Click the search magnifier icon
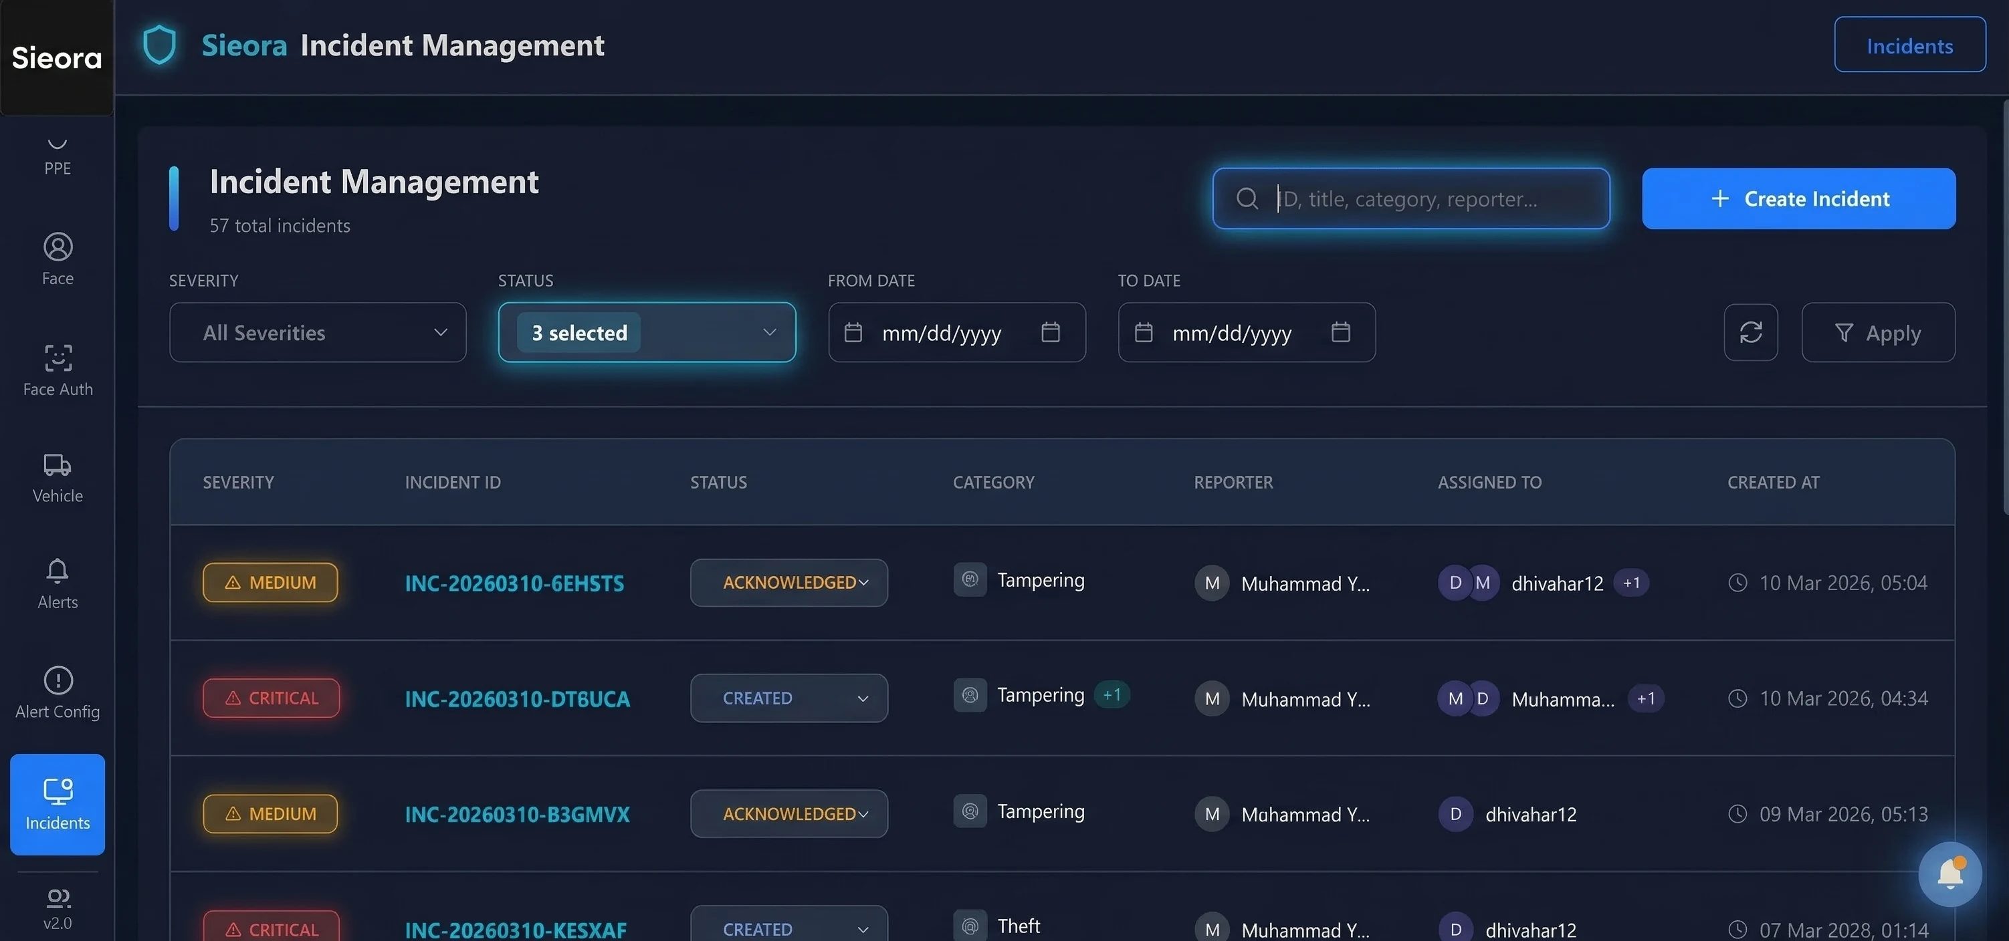The height and width of the screenshot is (941, 2009). [x=1247, y=198]
